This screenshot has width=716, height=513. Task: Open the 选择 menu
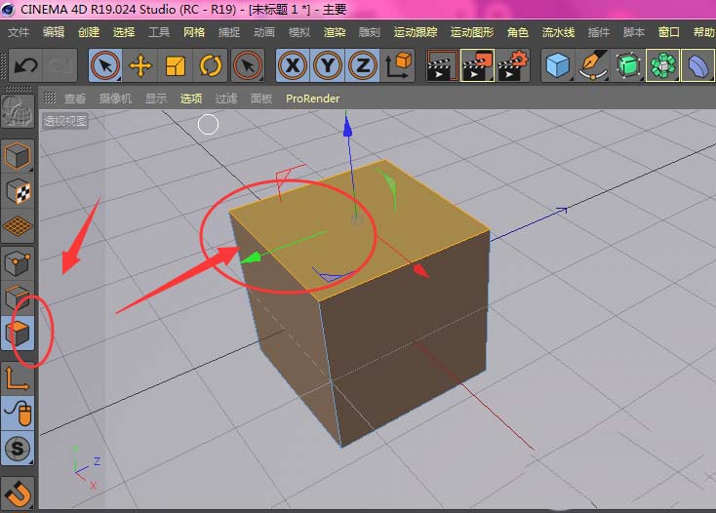(124, 32)
